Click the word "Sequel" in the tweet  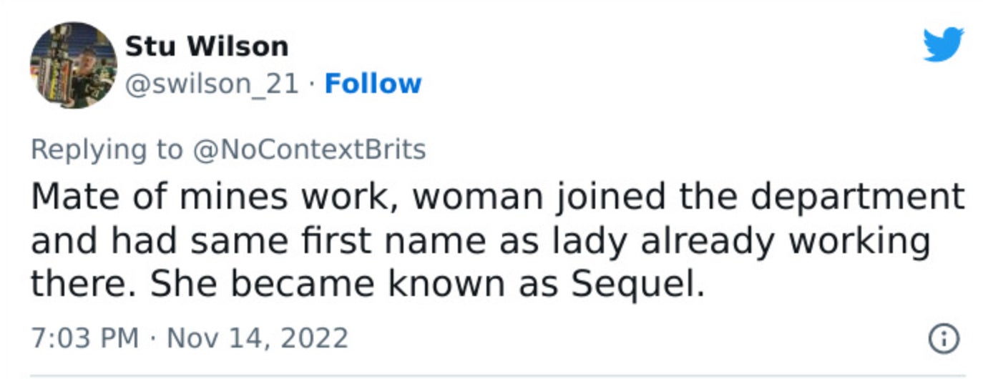(632, 285)
